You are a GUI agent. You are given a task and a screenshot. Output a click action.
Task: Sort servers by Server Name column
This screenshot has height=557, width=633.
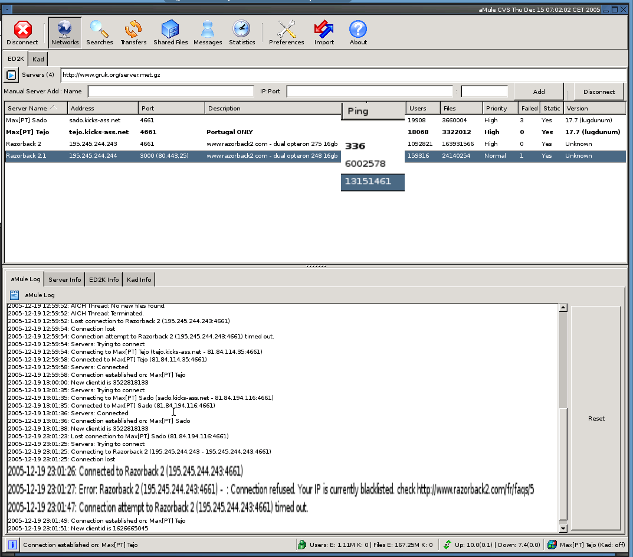[x=35, y=109]
